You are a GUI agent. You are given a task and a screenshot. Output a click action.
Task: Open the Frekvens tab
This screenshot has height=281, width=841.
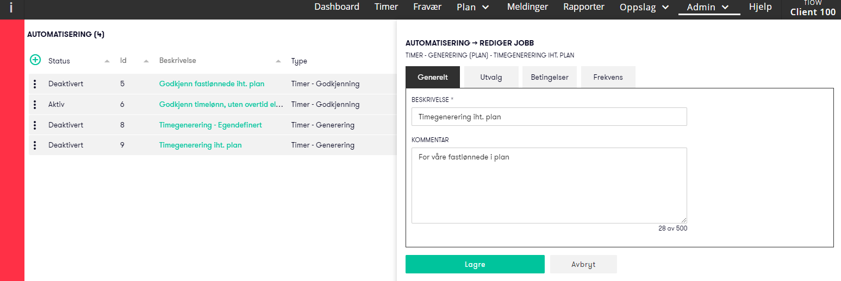coord(608,77)
